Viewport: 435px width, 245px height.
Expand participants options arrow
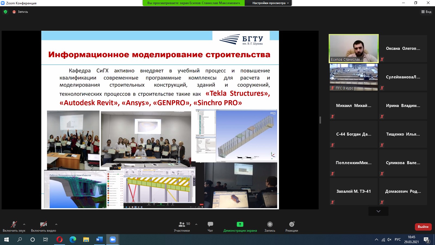coord(196,224)
